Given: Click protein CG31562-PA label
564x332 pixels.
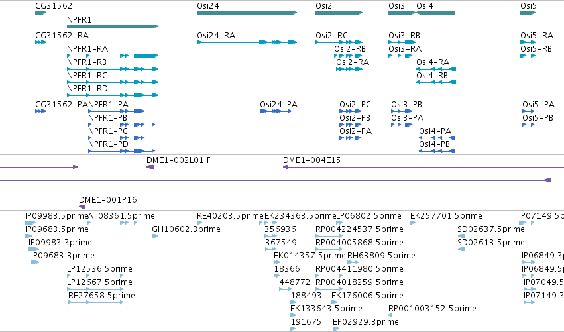Looking at the screenshot, I should coord(62,105).
